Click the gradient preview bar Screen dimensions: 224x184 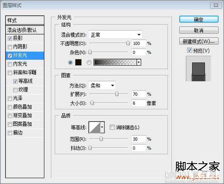[115, 62]
